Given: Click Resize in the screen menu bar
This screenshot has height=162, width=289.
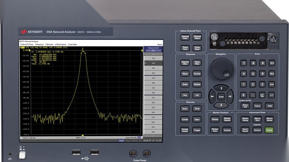Looking at the screenshot, I should point(160,44).
